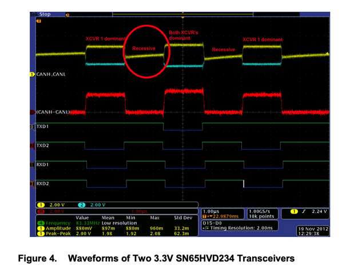Click the 1.00GS/s sample rate readout
Screen dimensions: 354x274
(260, 211)
